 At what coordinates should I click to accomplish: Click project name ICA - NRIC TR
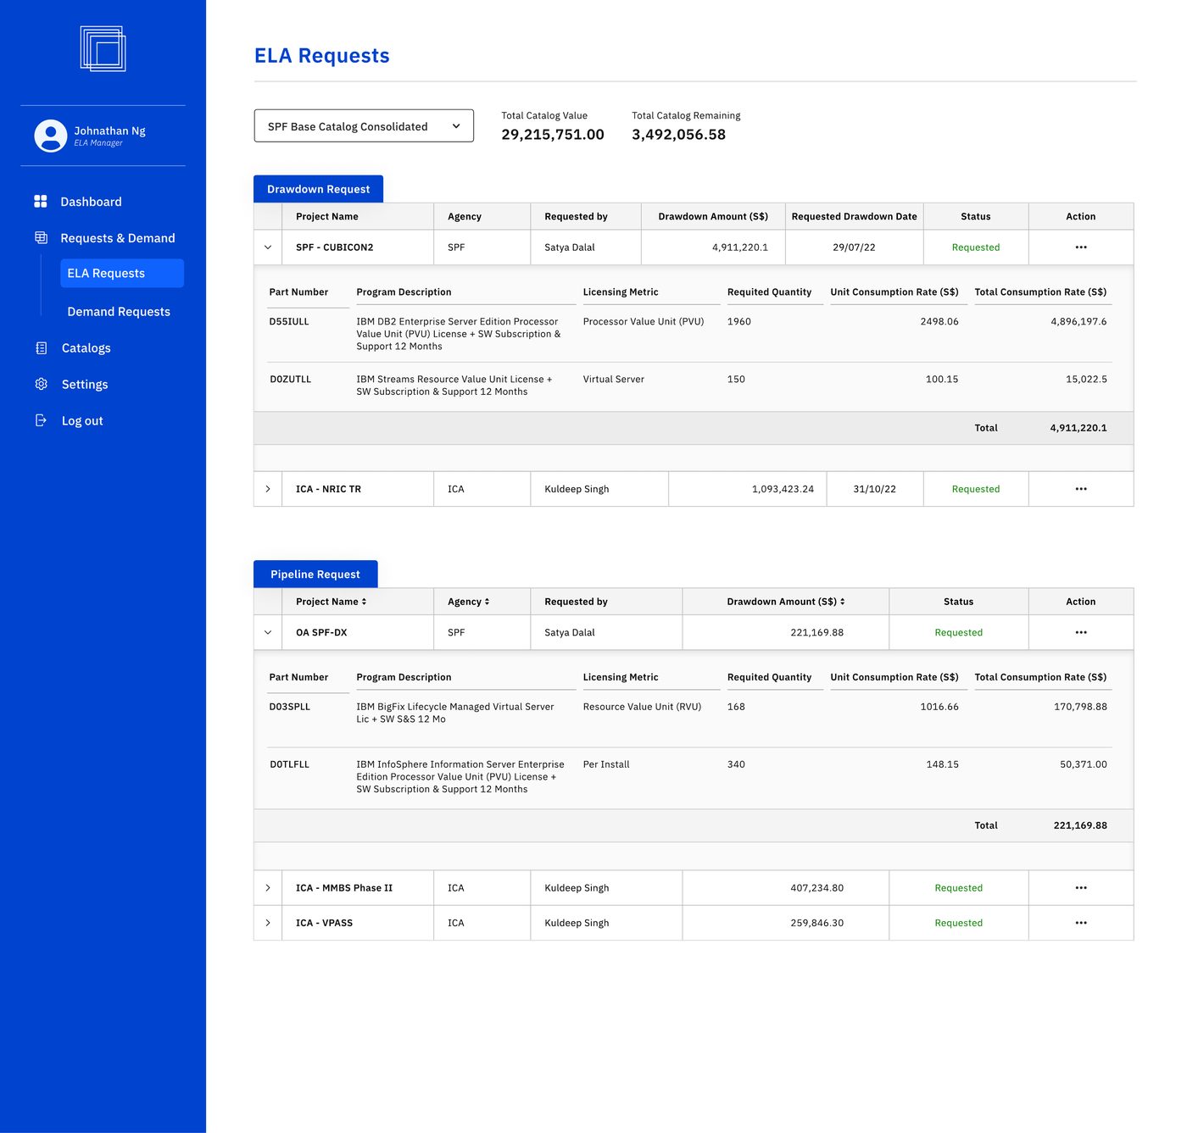[x=328, y=489]
